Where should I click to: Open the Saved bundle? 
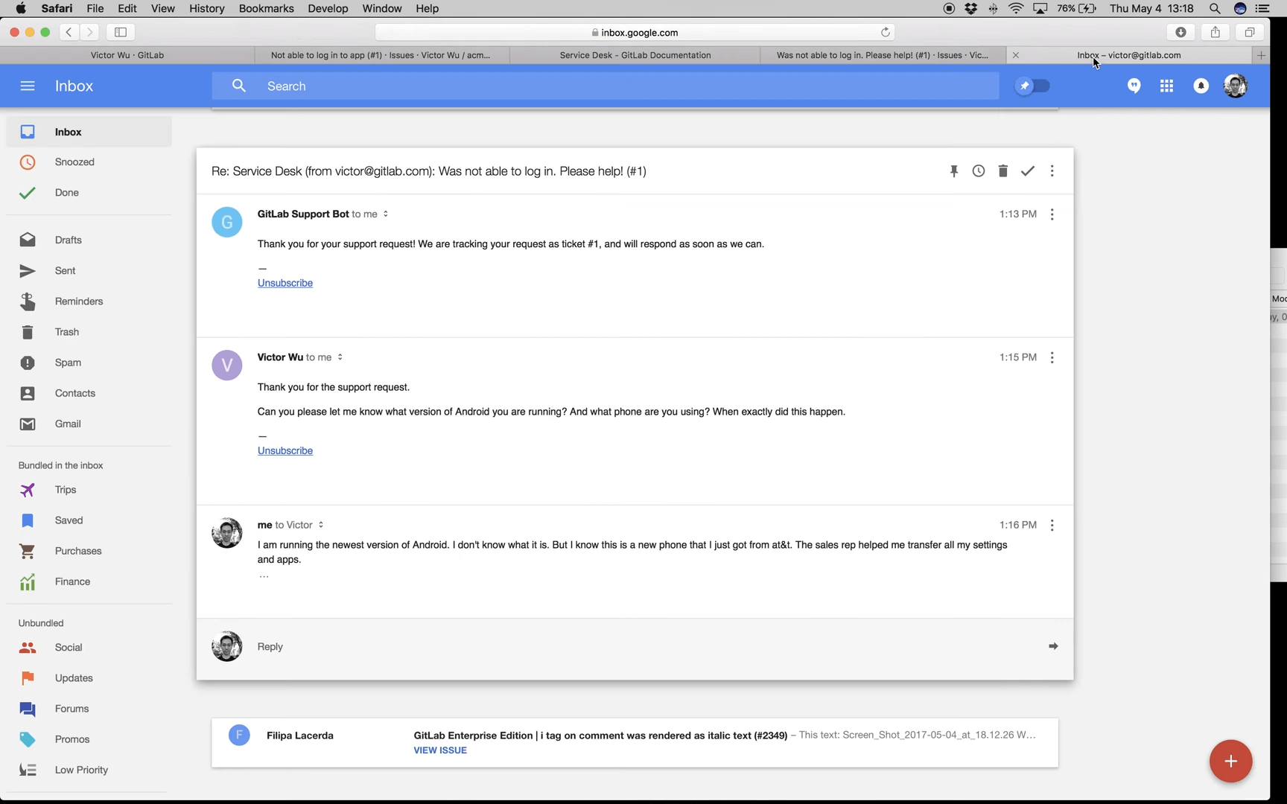pos(89,520)
